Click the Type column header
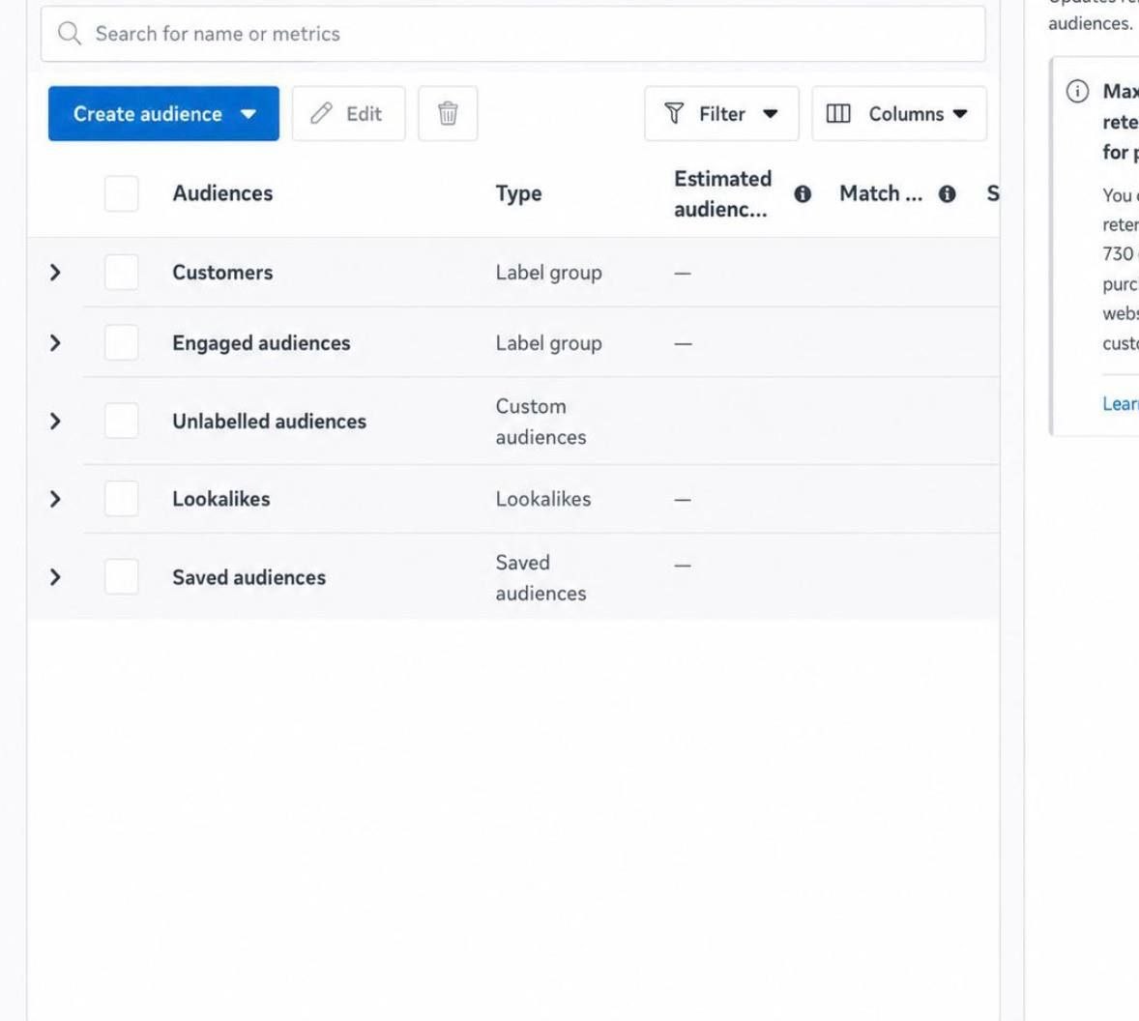 pos(518,194)
